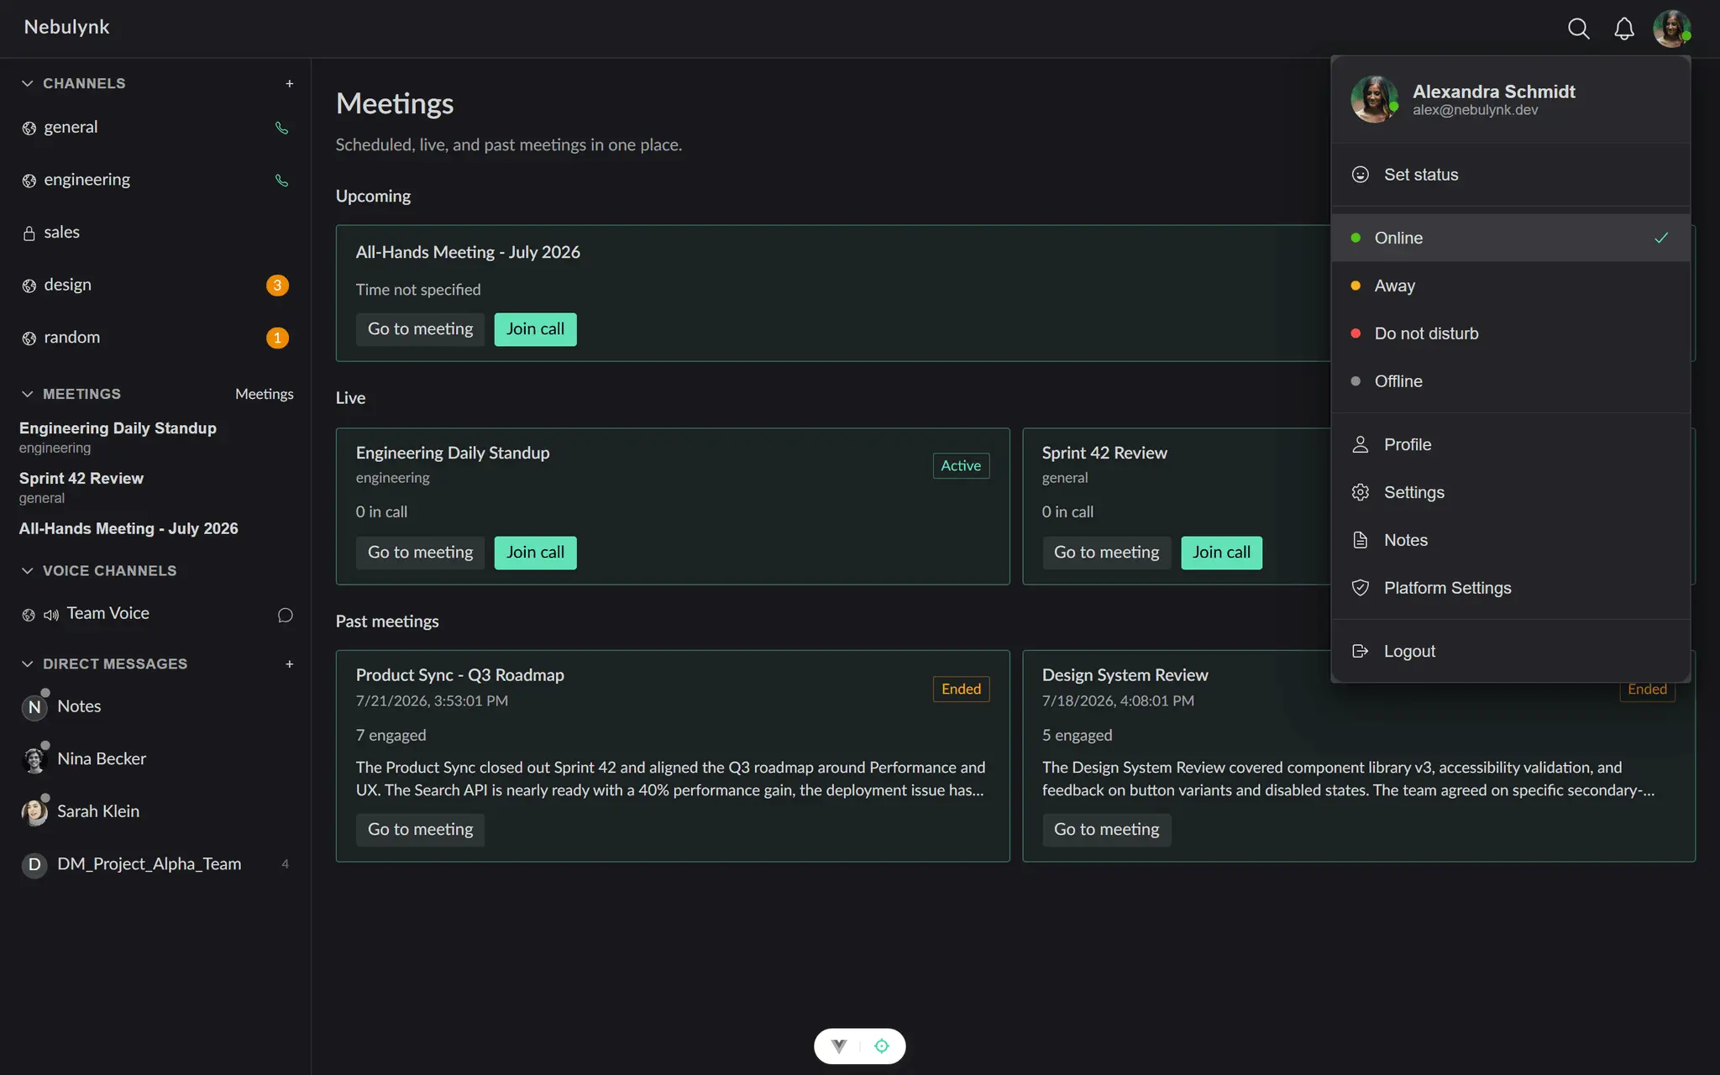Viewport: 1720px width, 1075px height.
Task: Collapse the DIRECT MESSAGES section
Action: pyautogui.click(x=27, y=663)
